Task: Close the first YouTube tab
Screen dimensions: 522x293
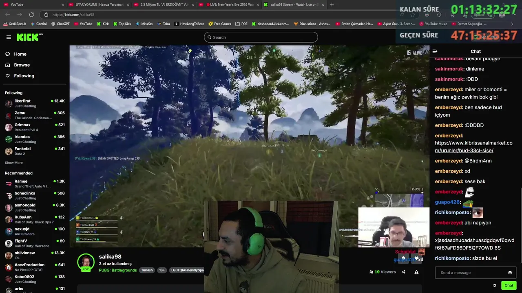Action: click(63, 4)
